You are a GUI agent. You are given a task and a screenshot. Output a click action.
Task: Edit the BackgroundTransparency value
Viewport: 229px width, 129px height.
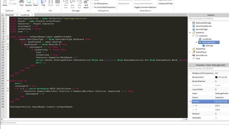(x=221, y=73)
